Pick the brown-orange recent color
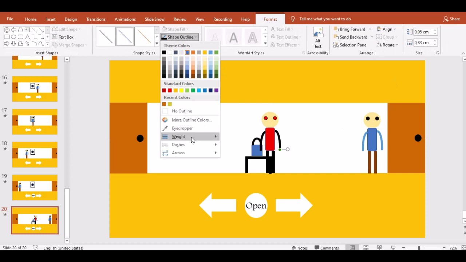Viewport: 466px width, 262px height. coord(164,104)
